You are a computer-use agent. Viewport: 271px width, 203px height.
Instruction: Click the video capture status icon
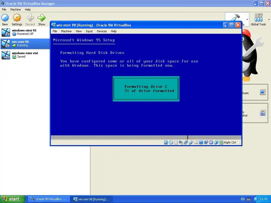206,142
